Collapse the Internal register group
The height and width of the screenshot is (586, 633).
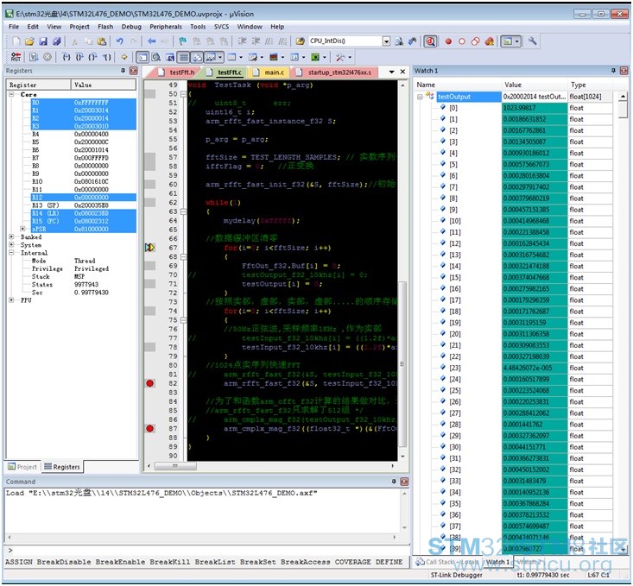(12, 253)
